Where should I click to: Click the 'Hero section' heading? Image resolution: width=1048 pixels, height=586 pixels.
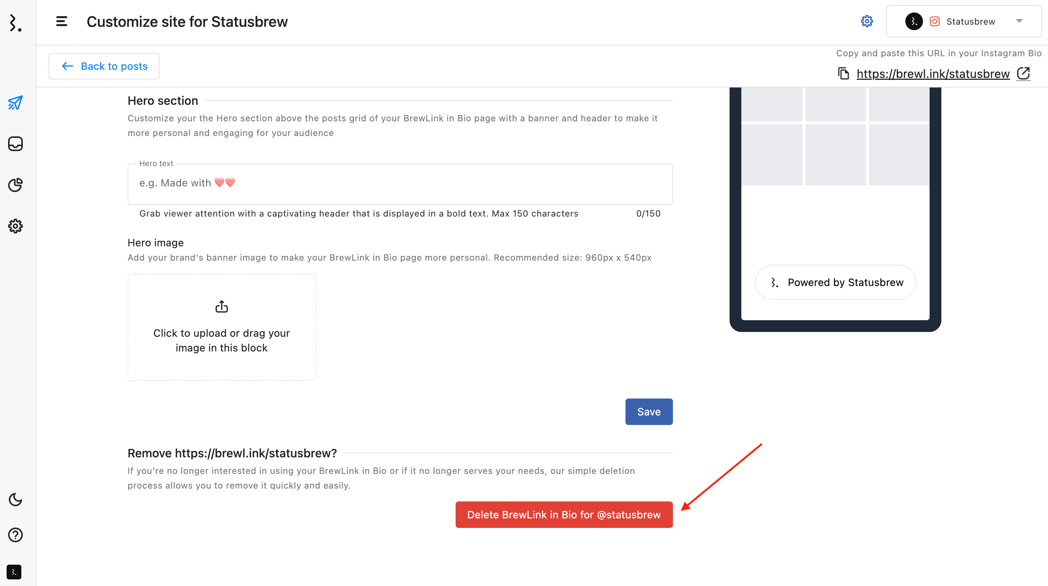[163, 100]
